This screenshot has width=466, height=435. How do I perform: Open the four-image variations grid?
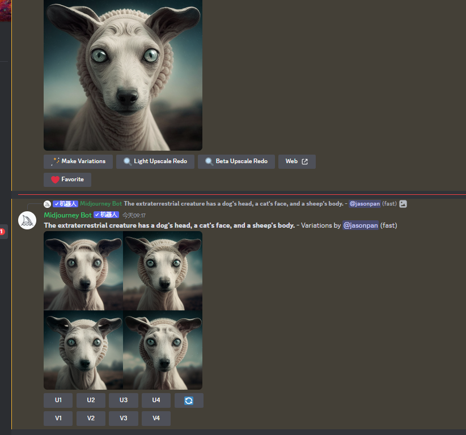click(123, 310)
